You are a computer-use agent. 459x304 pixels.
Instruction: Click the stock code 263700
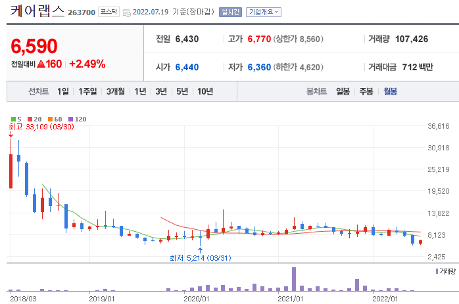pos(82,12)
